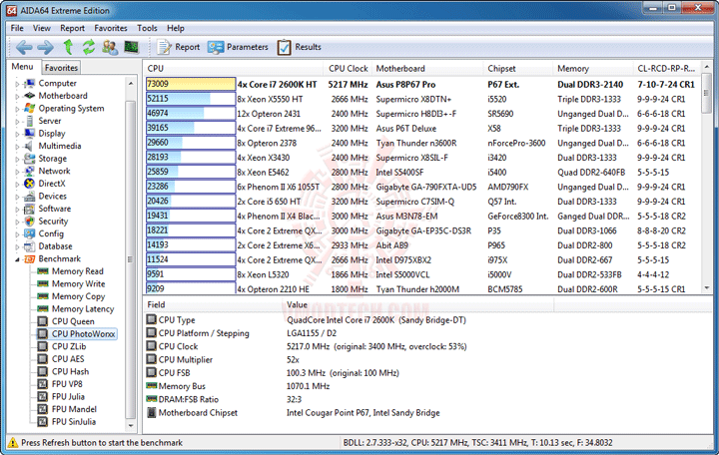This screenshot has height=455, width=719.
Task: Open Parameters from the toolbar
Action: click(238, 47)
